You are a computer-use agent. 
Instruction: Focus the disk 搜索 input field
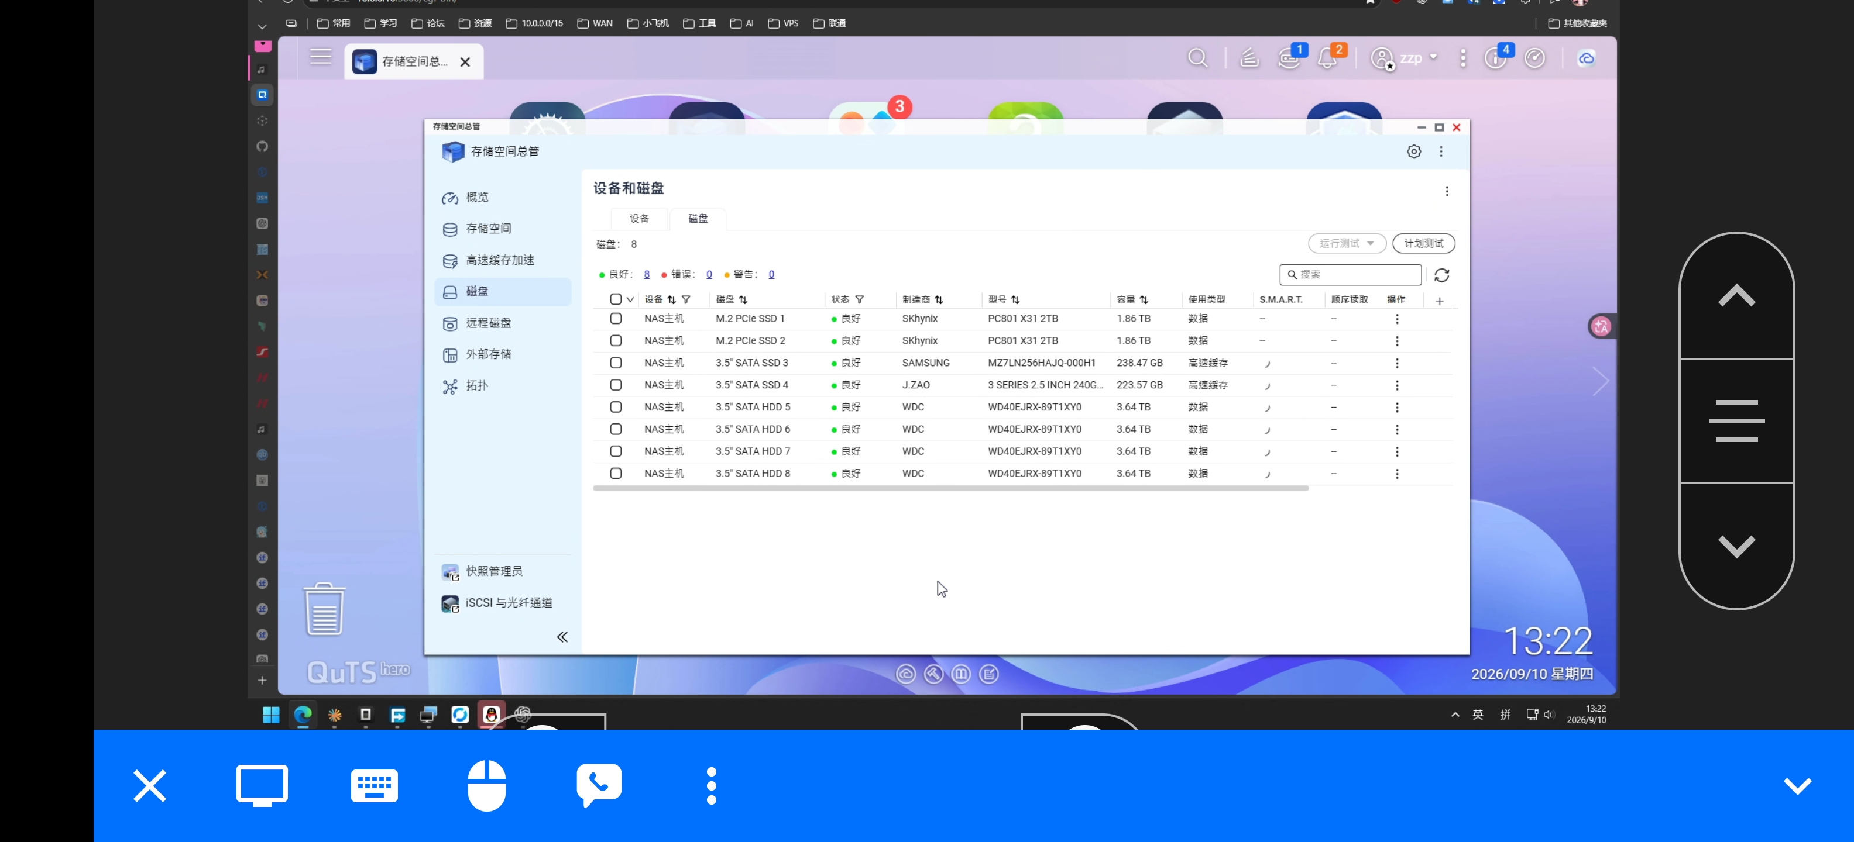1350,275
